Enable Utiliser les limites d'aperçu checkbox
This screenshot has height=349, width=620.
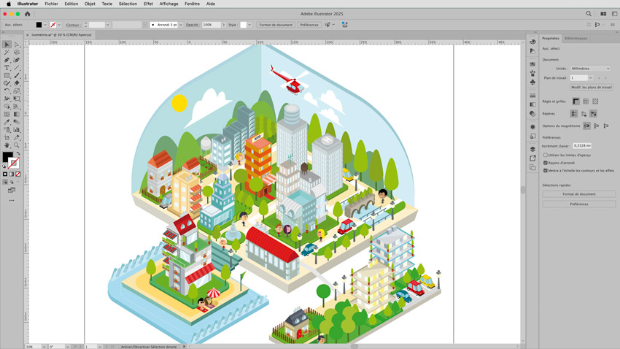(x=546, y=155)
